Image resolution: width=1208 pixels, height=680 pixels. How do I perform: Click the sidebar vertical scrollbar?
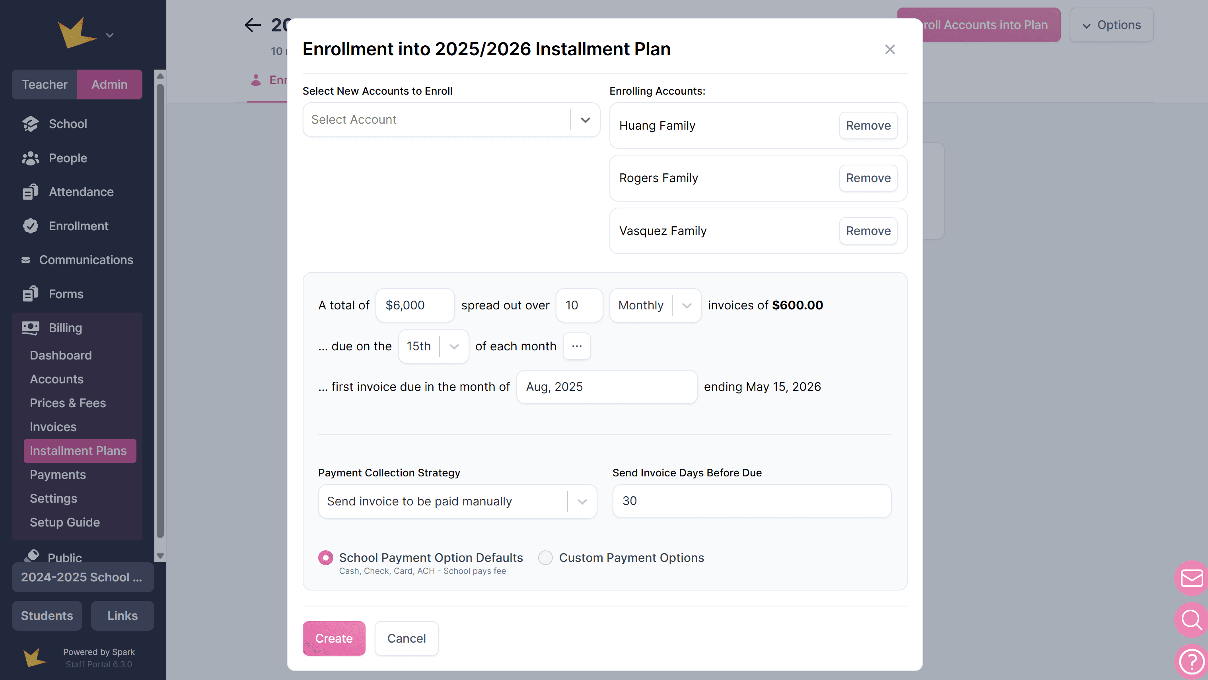click(160, 309)
